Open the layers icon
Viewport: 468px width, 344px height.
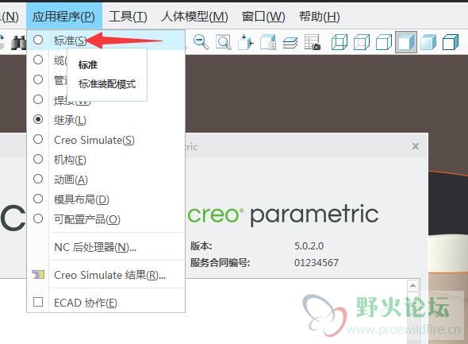(290, 43)
